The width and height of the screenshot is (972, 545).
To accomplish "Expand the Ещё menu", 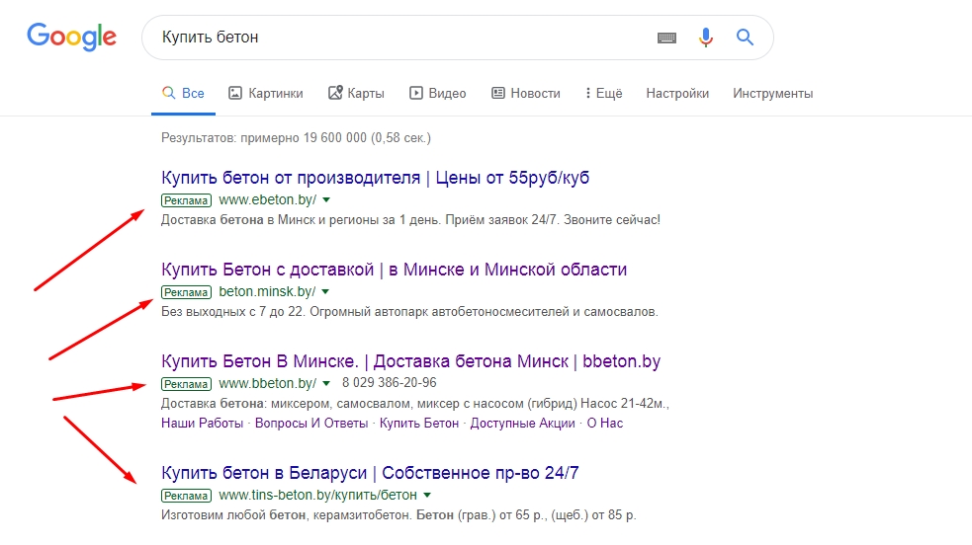I will [603, 94].
